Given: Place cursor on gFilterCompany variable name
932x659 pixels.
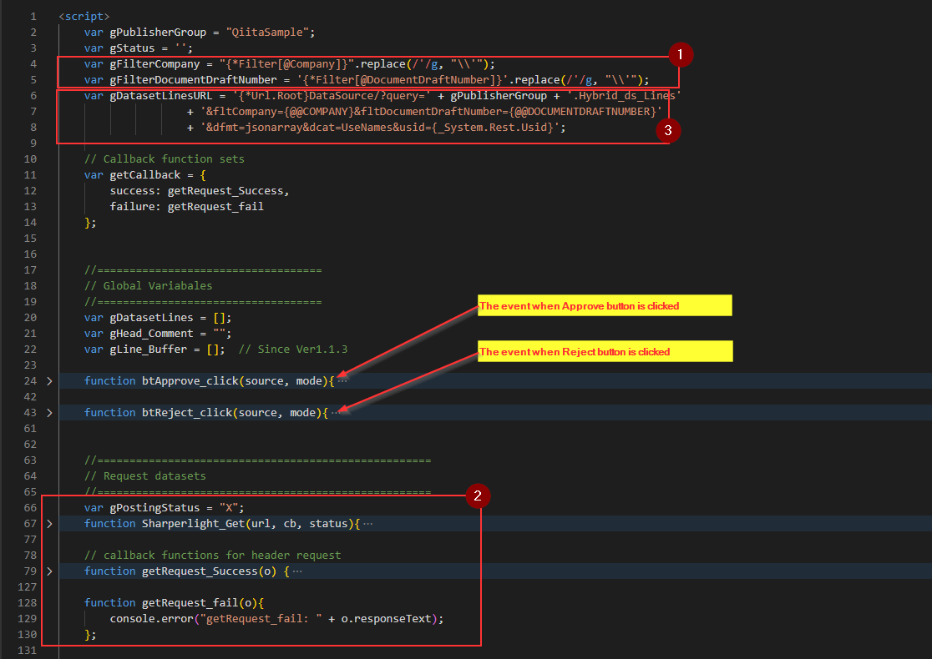Looking at the screenshot, I should [154, 64].
